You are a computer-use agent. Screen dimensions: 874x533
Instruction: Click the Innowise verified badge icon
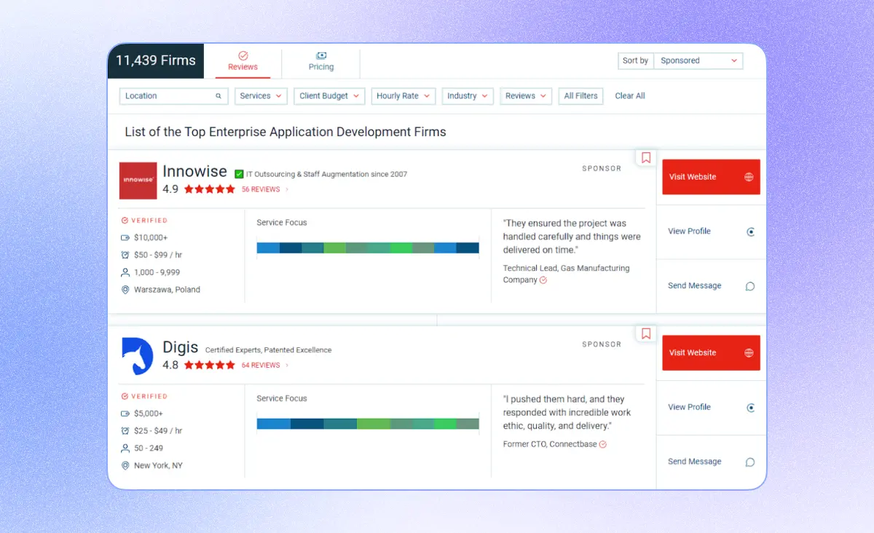point(125,221)
